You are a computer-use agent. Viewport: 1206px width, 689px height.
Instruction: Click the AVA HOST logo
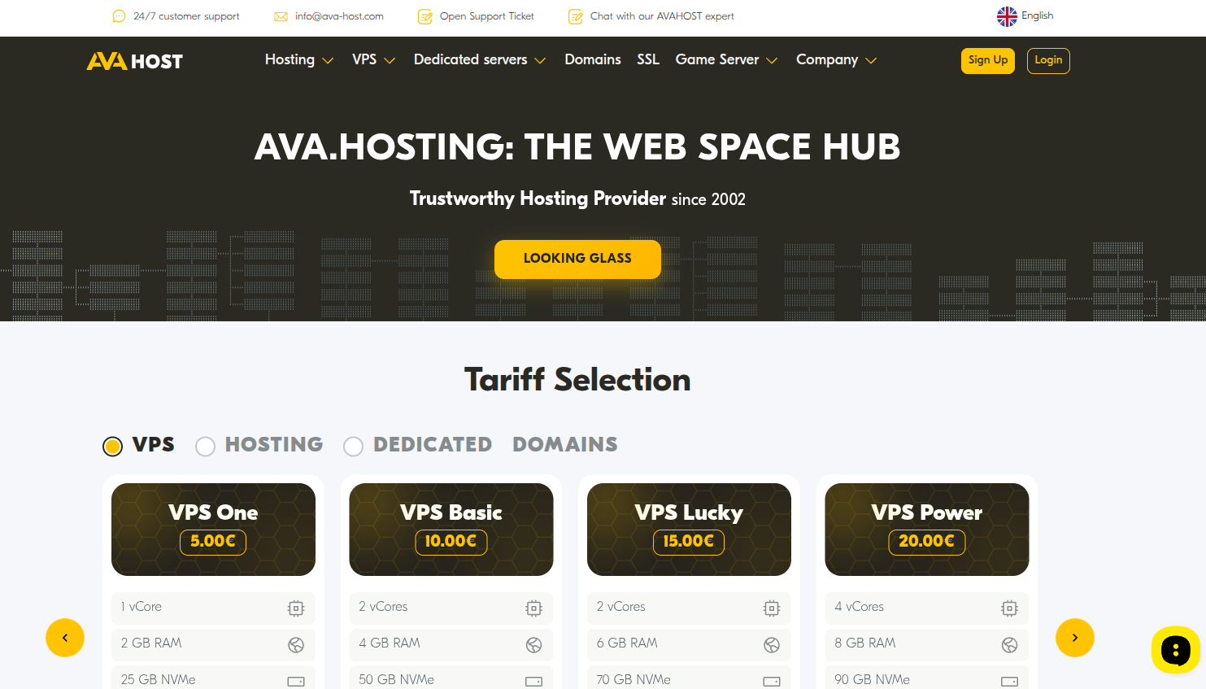click(135, 61)
